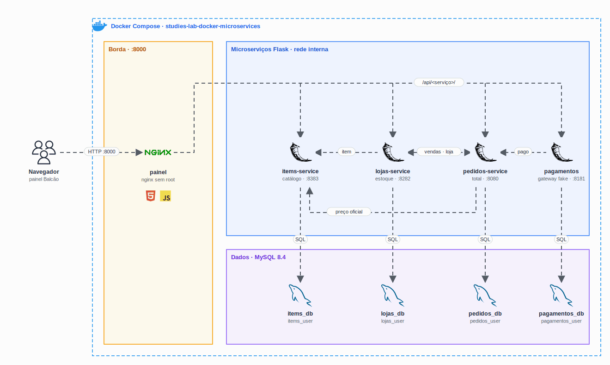Image resolution: width=610 pixels, height=365 pixels.
Task: Click the items_db MySQL dolphin icon
Action: [300, 295]
